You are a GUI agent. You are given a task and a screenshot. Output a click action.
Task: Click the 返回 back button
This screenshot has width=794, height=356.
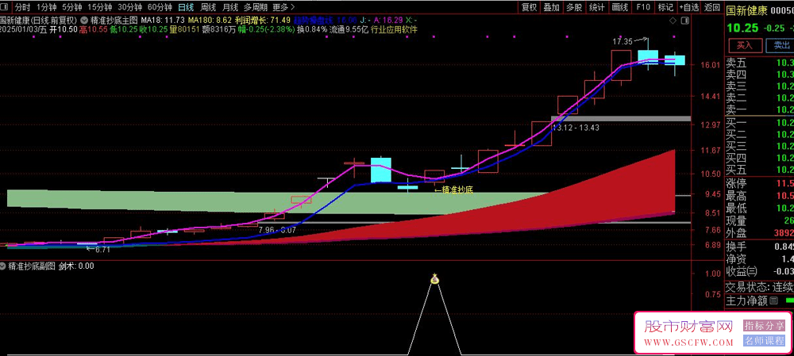(x=712, y=7)
